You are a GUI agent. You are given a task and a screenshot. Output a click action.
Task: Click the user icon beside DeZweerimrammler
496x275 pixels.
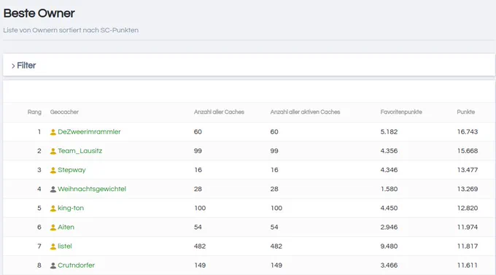pos(53,132)
